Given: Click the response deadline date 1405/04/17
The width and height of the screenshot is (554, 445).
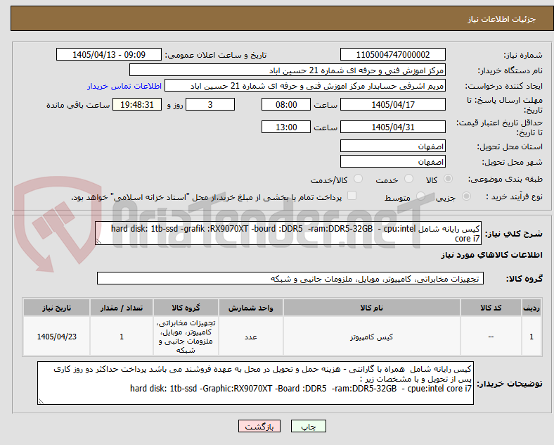Looking at the screenshot, I should [x=392, y=104].
